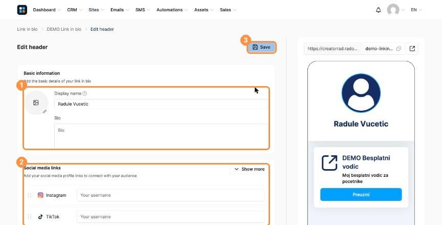Focus the Bio text area
This screenshot has height=225, width=442.
(x=161, y=136)
